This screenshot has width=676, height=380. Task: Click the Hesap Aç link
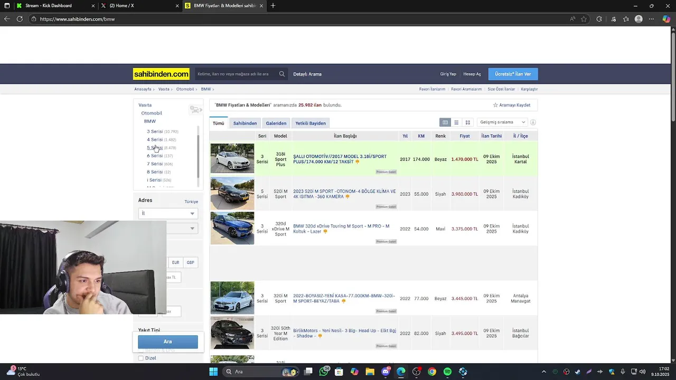click(x=472, y=74)
